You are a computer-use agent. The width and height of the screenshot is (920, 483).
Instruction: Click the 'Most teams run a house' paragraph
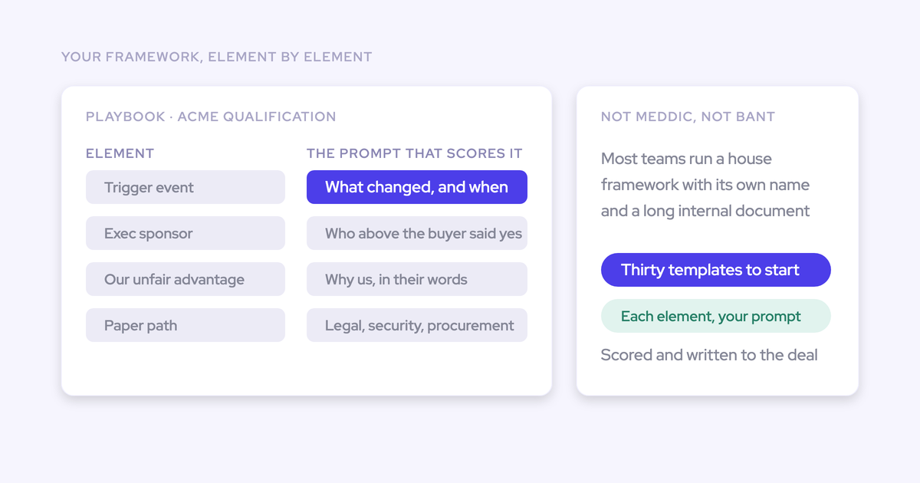705,185
